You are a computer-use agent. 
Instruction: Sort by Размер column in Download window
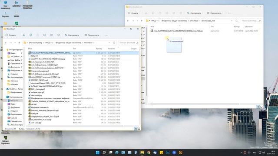pos(99,49)
